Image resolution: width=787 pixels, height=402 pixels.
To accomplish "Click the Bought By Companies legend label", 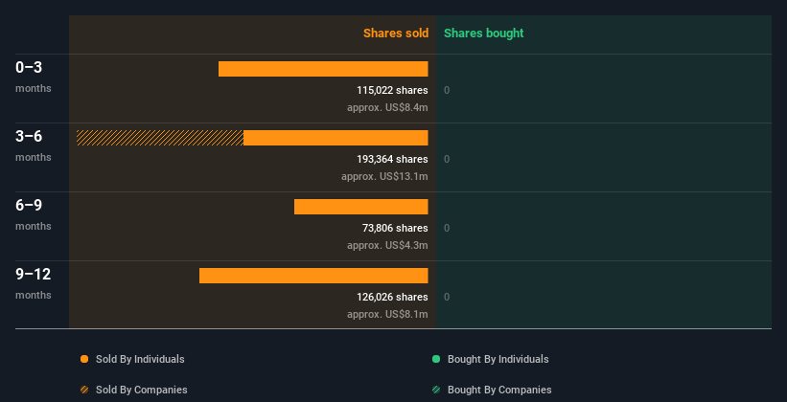I will (x=499, y=390).
